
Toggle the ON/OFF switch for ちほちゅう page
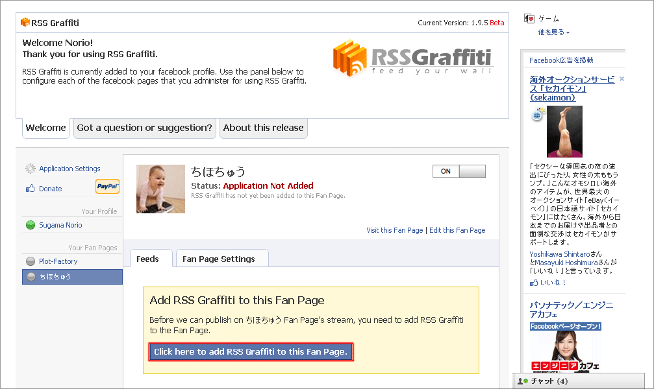(x=459, y=171)
